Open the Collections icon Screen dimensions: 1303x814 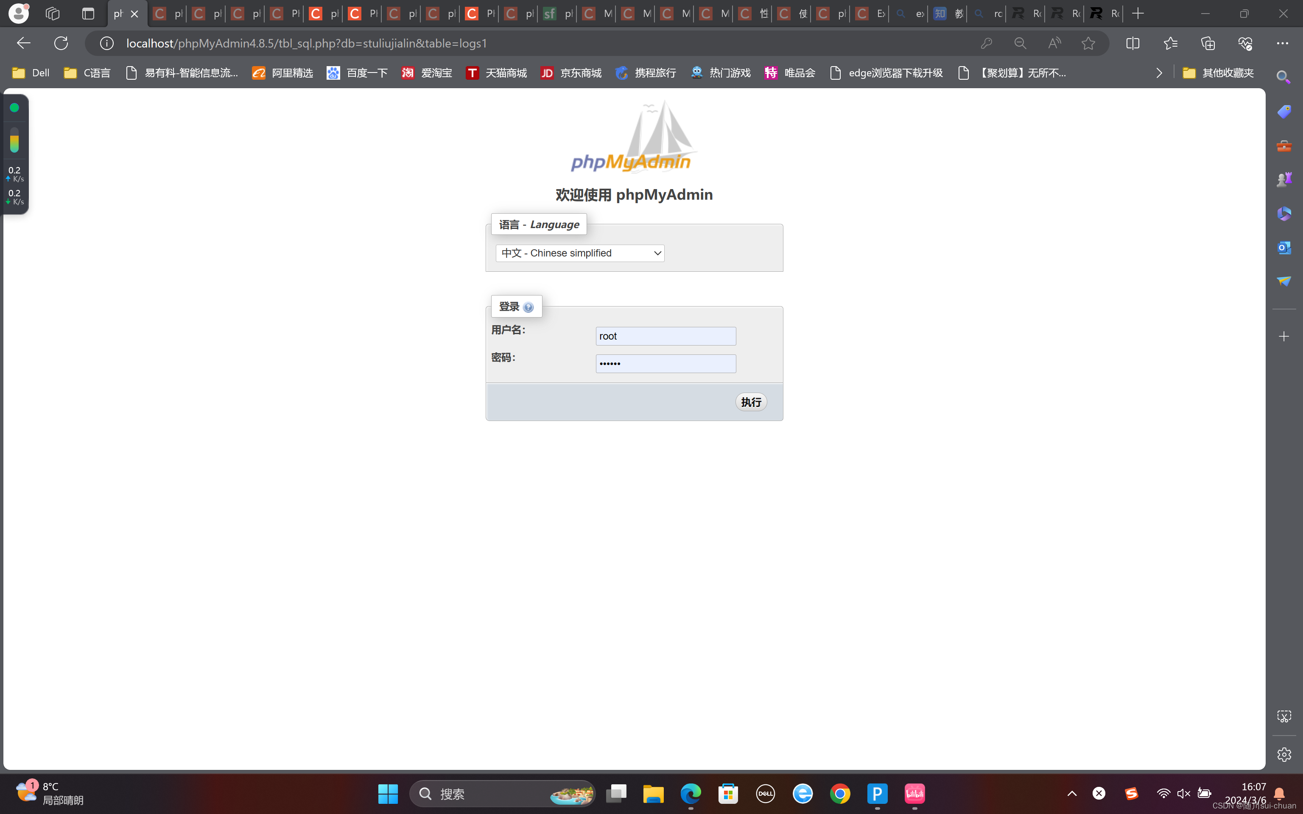(x=1208, y=43)
